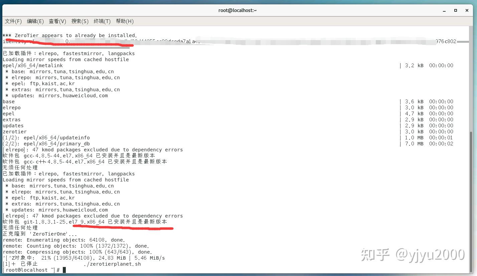Click the 'gcc-c++-4.8.5-44.el7.x86_64' package line

click(85, 162)
